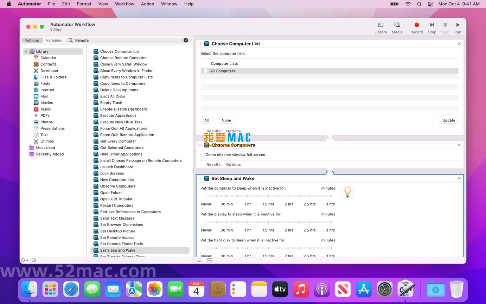Select the Utilities category in library
The height and width of the screenshot is (304, 486).
pyautogui.click(x=47, y=141)
